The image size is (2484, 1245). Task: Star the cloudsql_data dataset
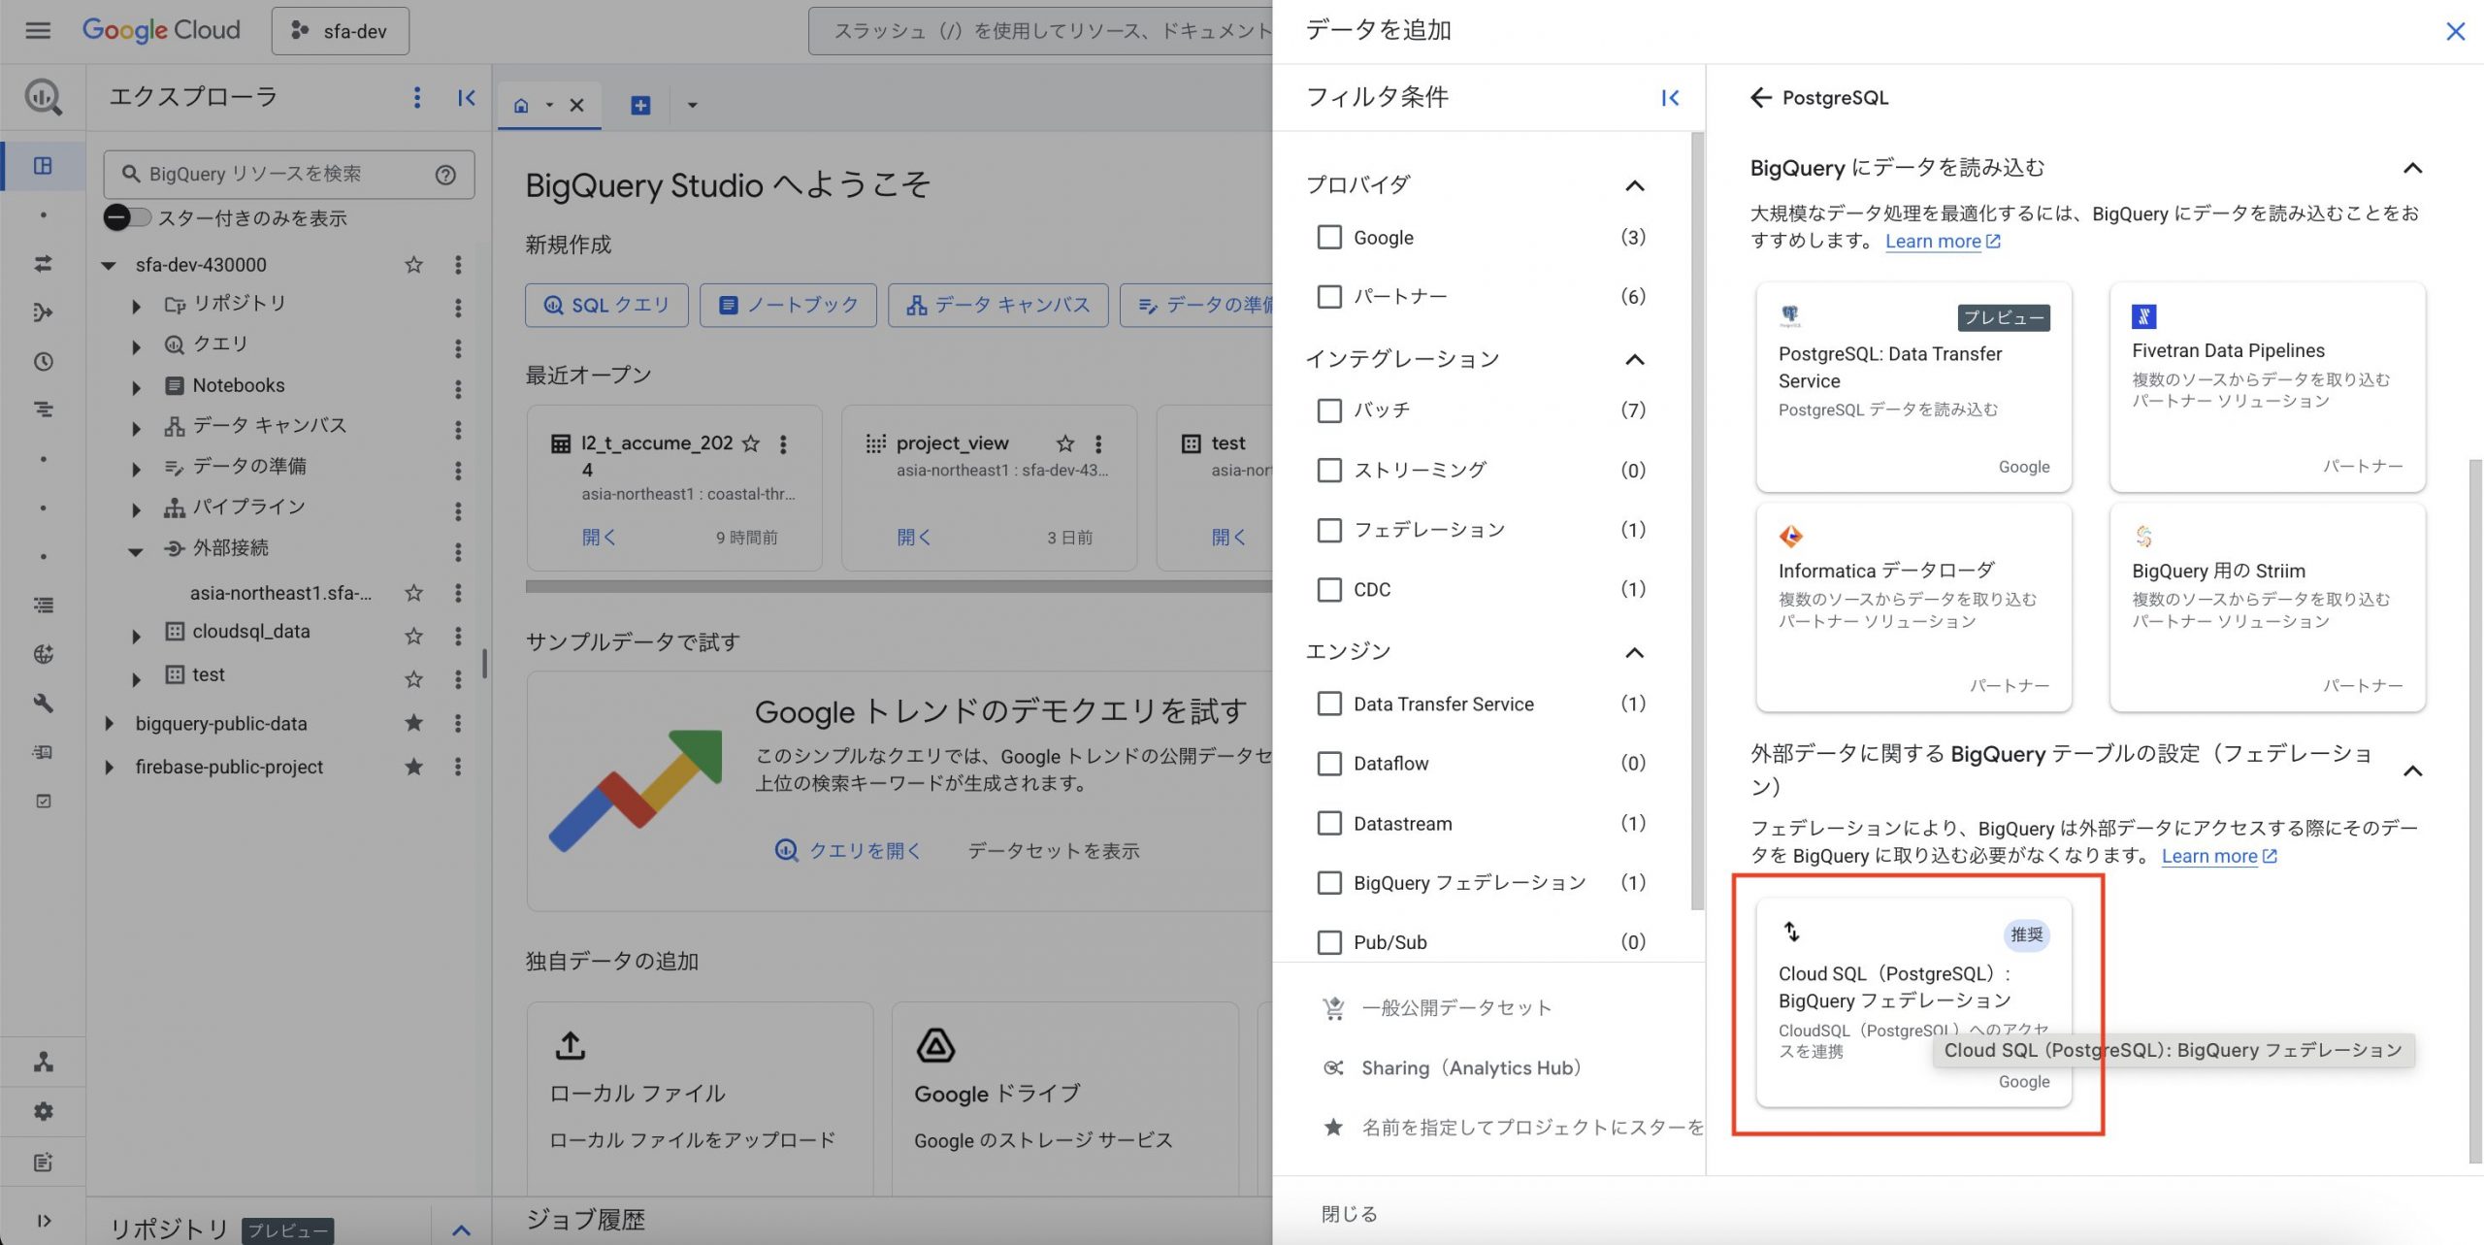tap(413, 636)
